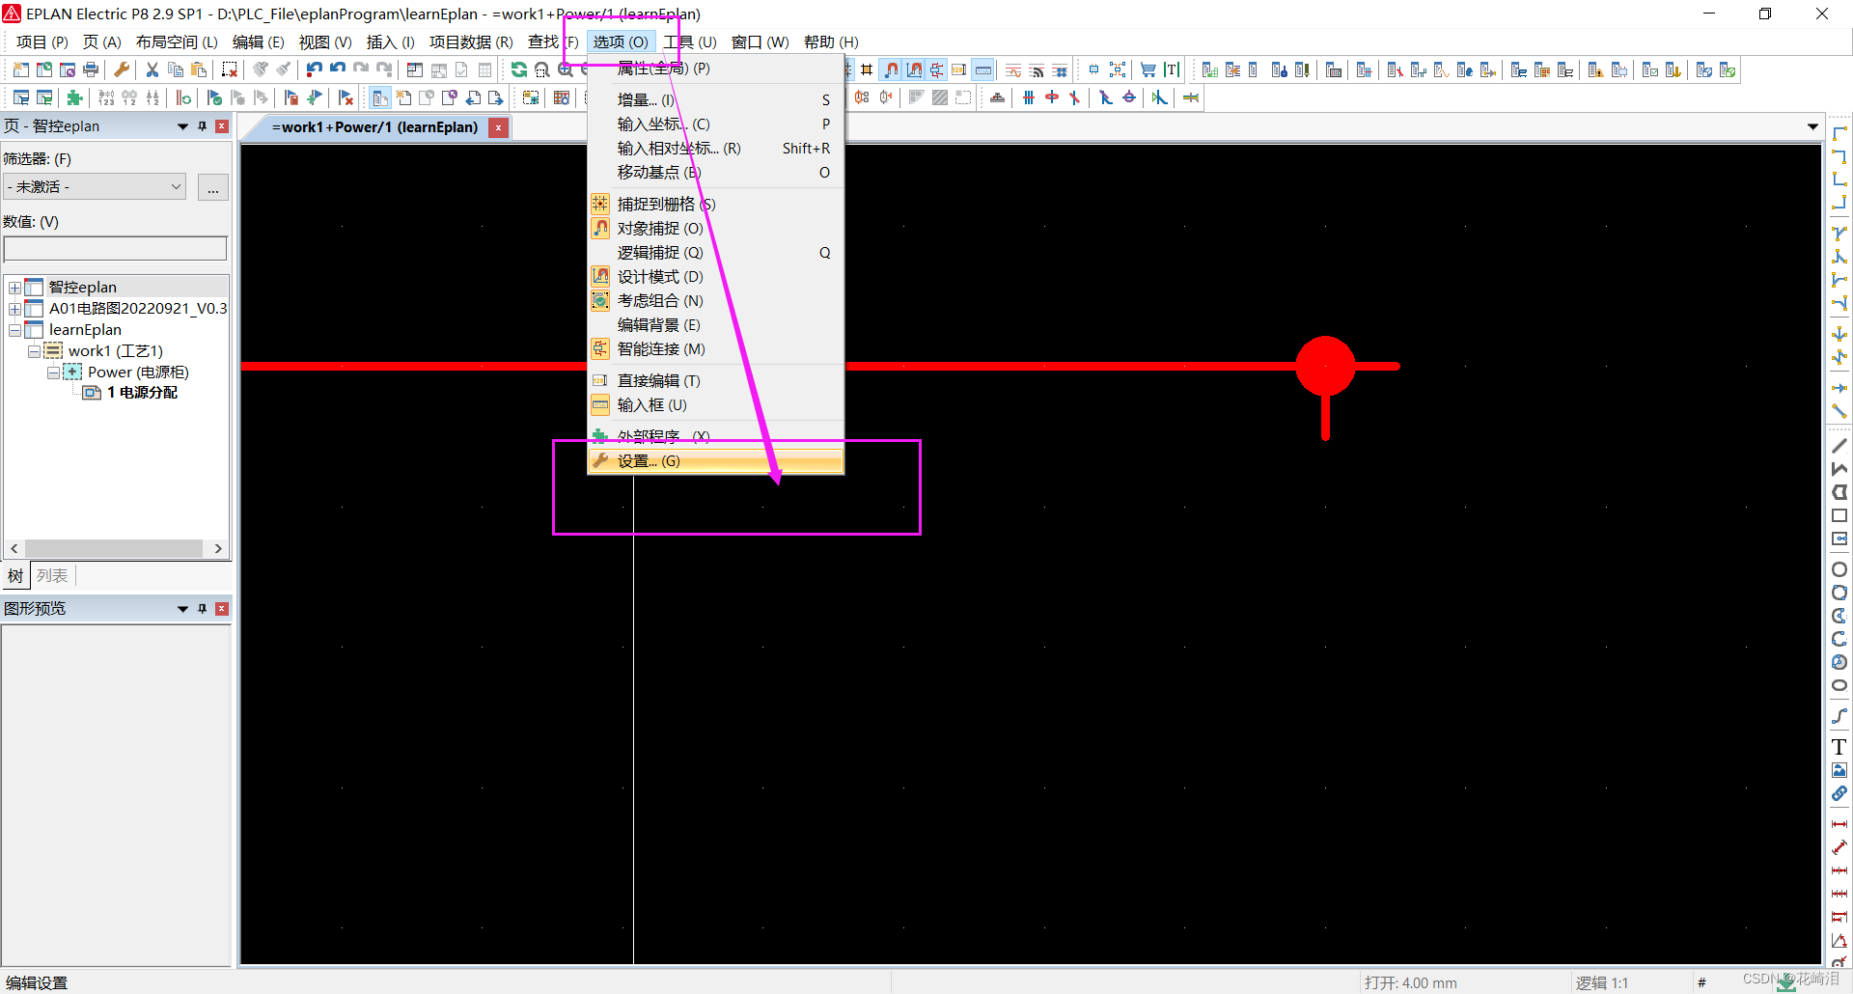Click the printer icon in the toolbar

91,69
